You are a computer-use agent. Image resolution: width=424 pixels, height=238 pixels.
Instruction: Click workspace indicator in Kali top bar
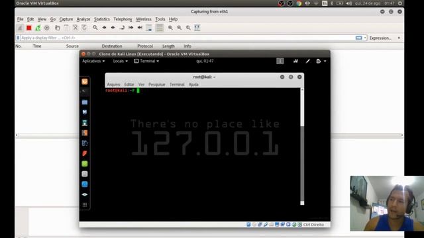[x=280, y=61]
